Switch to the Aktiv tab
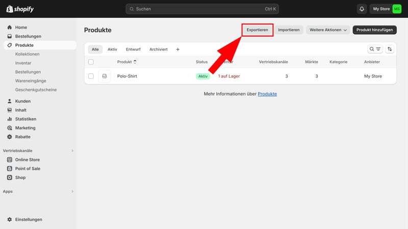This screenshot has width=408, height=229. click(112, 49)
